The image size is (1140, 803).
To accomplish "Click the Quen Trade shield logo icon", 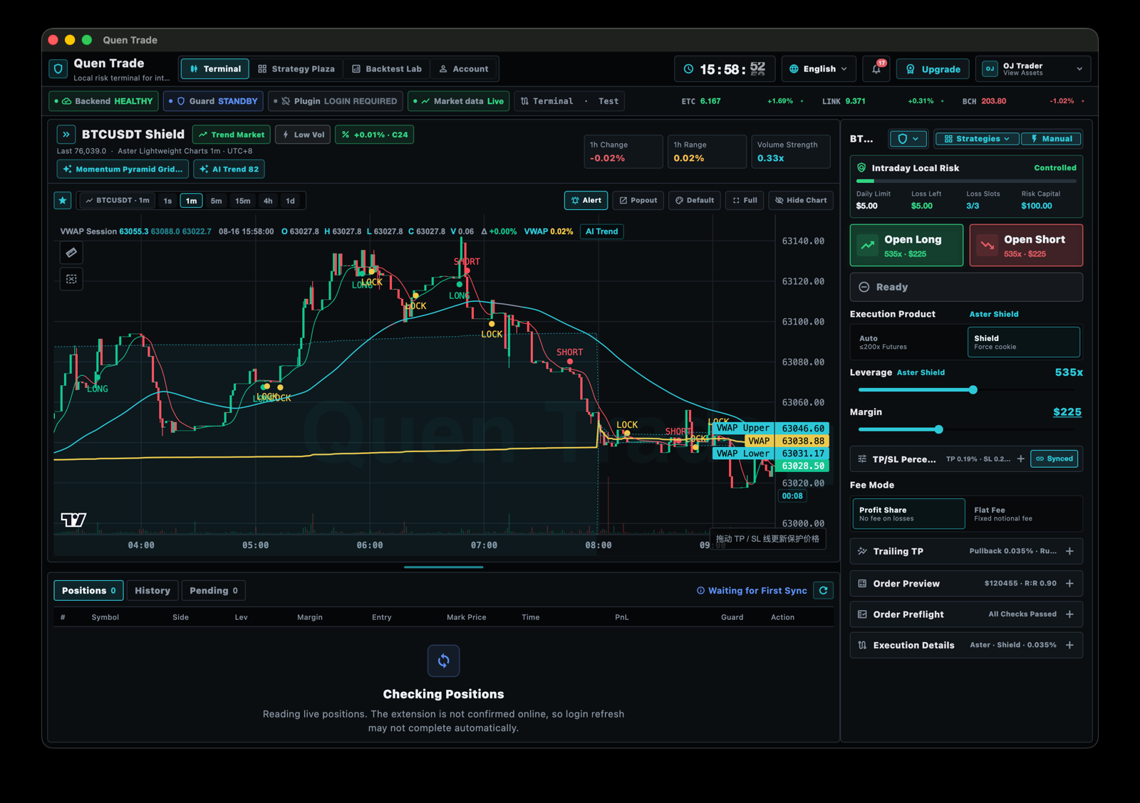I will [x=58, y=69].
